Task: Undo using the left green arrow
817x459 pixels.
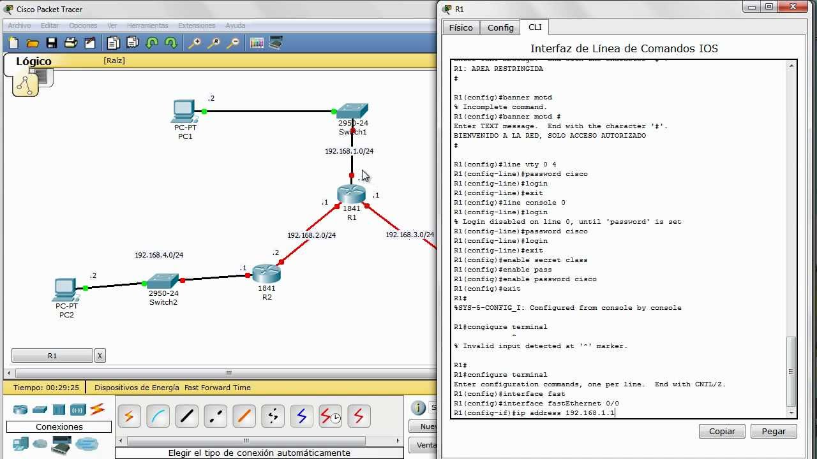Action: coord(152,43)
